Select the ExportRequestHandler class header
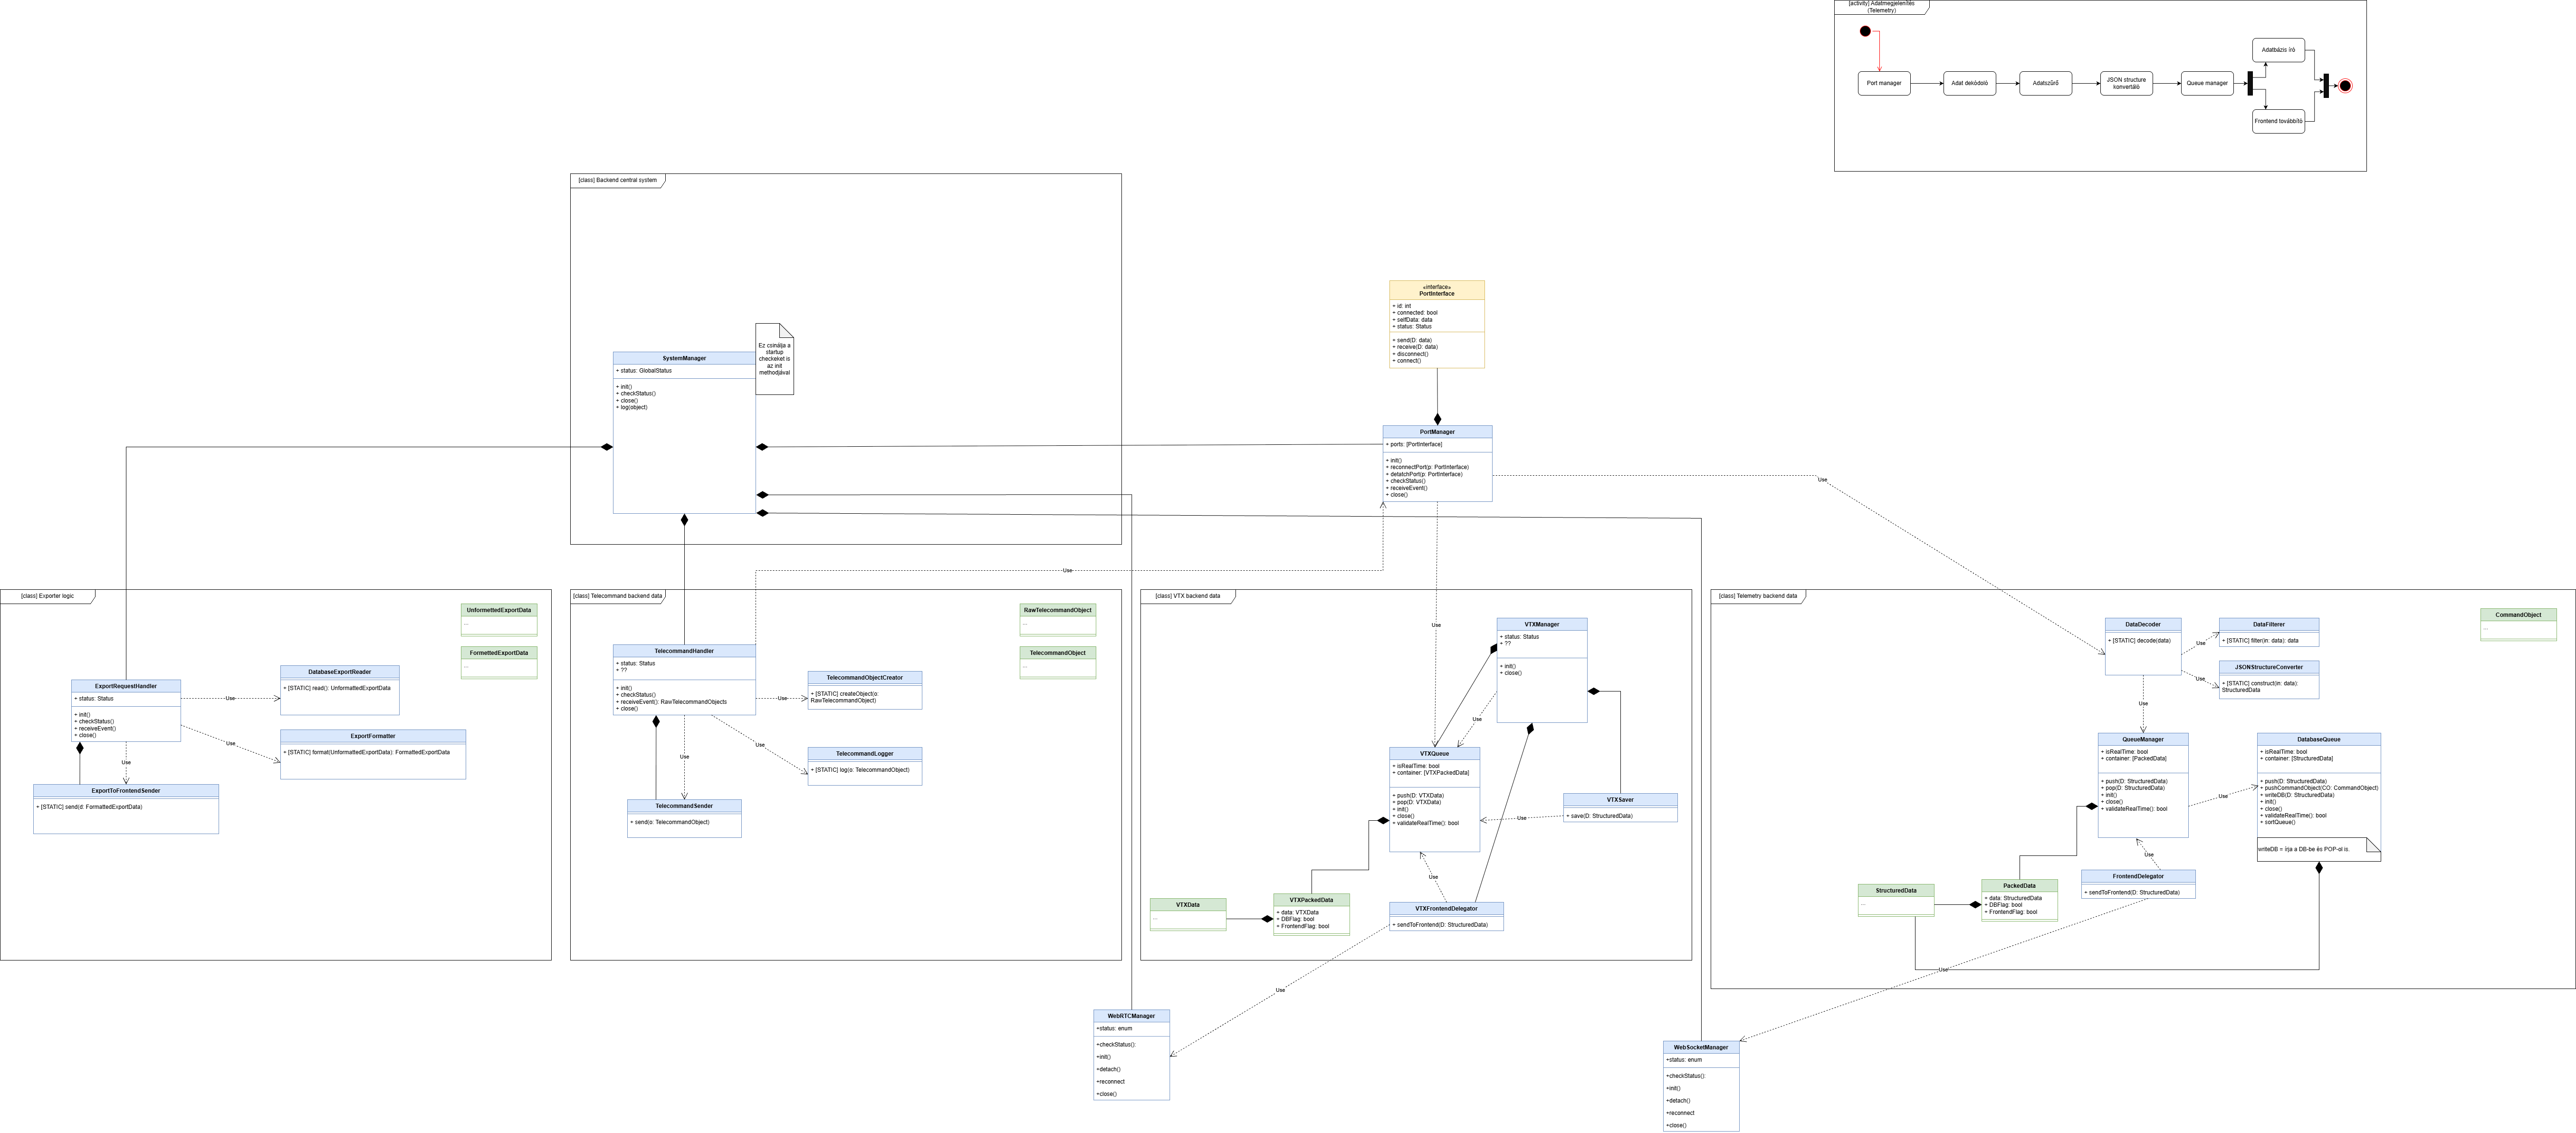Image resolution: width=2576 pixels, height=1133 pixels. click(126, 686)
